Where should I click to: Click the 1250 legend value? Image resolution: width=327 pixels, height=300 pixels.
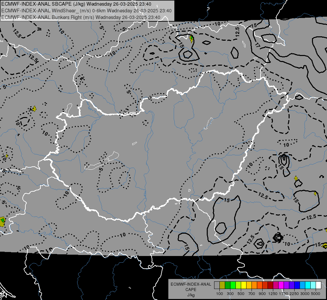point(273,294)
